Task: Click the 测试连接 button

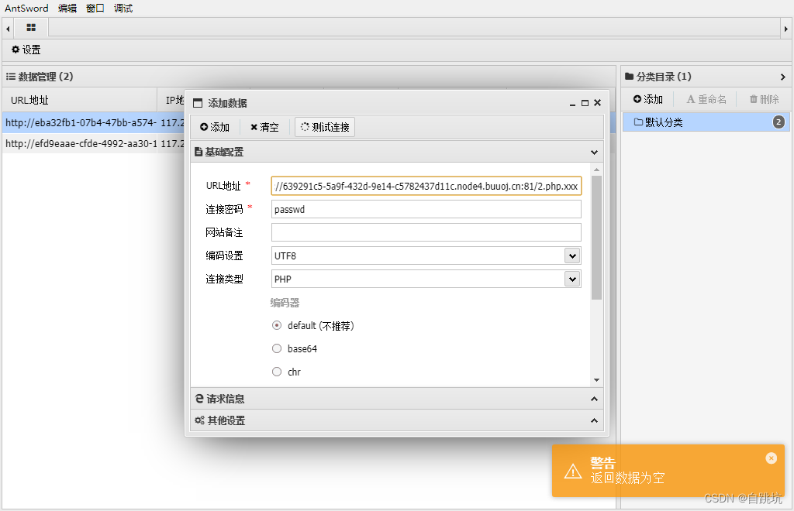Action: click(x=325, y=128)
